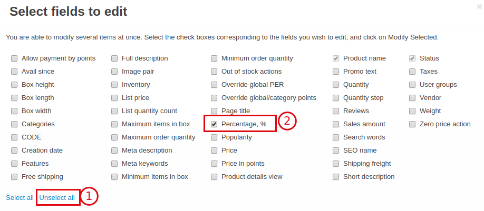The image size is (484, 211).
Task: Check the Out of stock actions field
Action: coord(214,72)
